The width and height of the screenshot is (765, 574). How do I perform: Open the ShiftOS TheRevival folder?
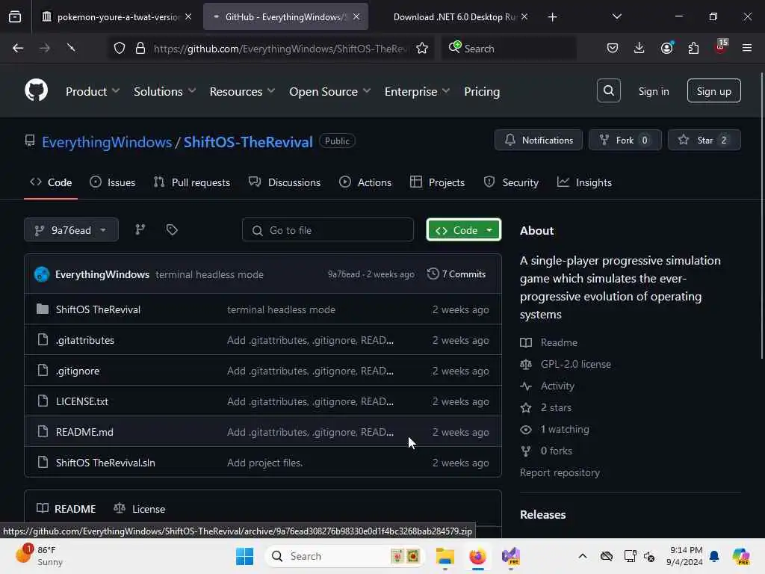click(98, 309)
